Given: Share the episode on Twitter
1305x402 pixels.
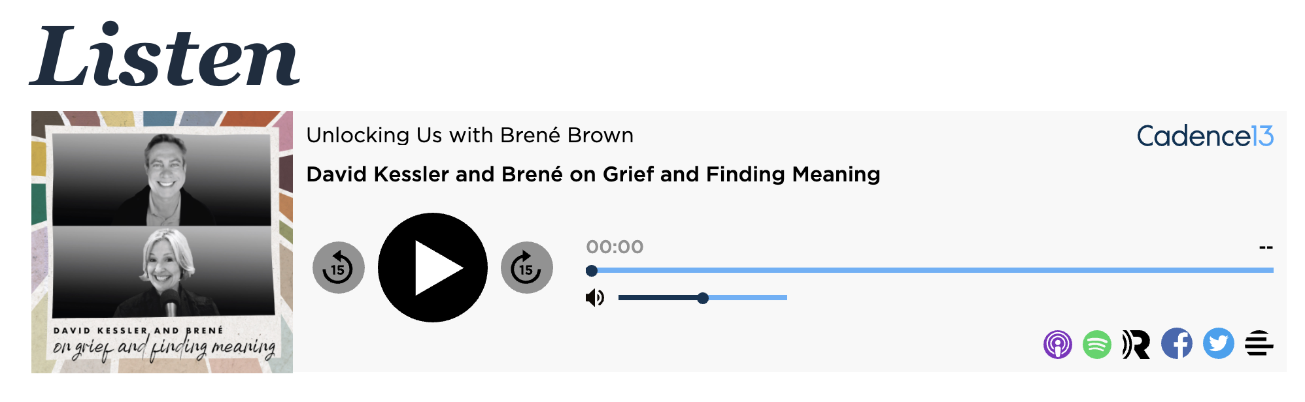Looking at the screenshot, I should 1218,343.
